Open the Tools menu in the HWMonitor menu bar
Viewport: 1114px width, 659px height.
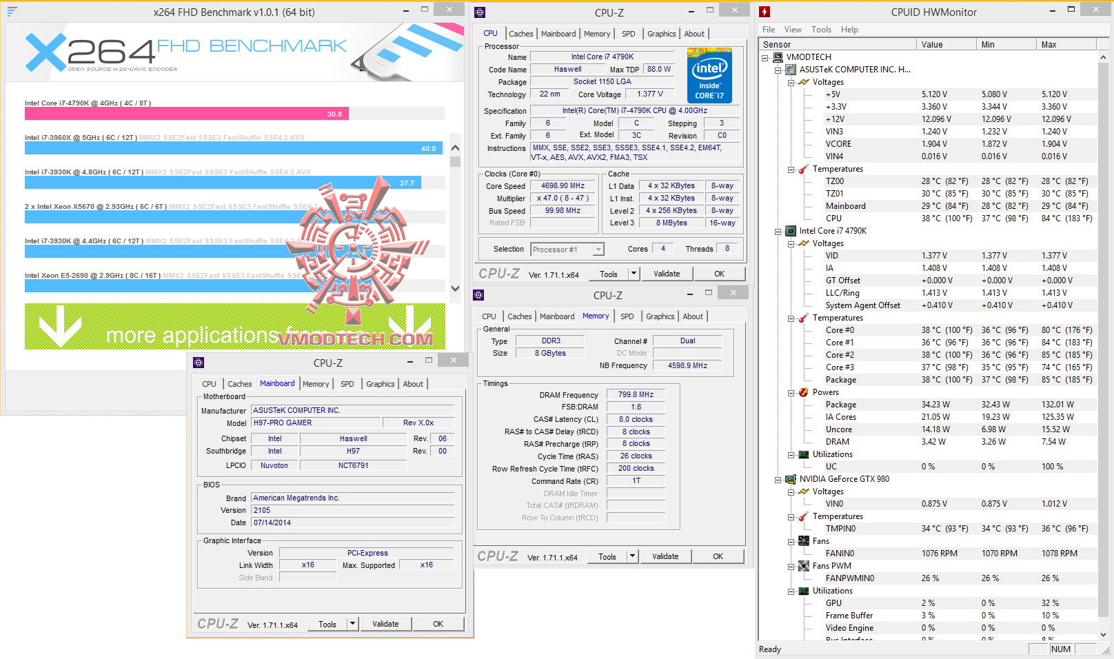[821, 30]
